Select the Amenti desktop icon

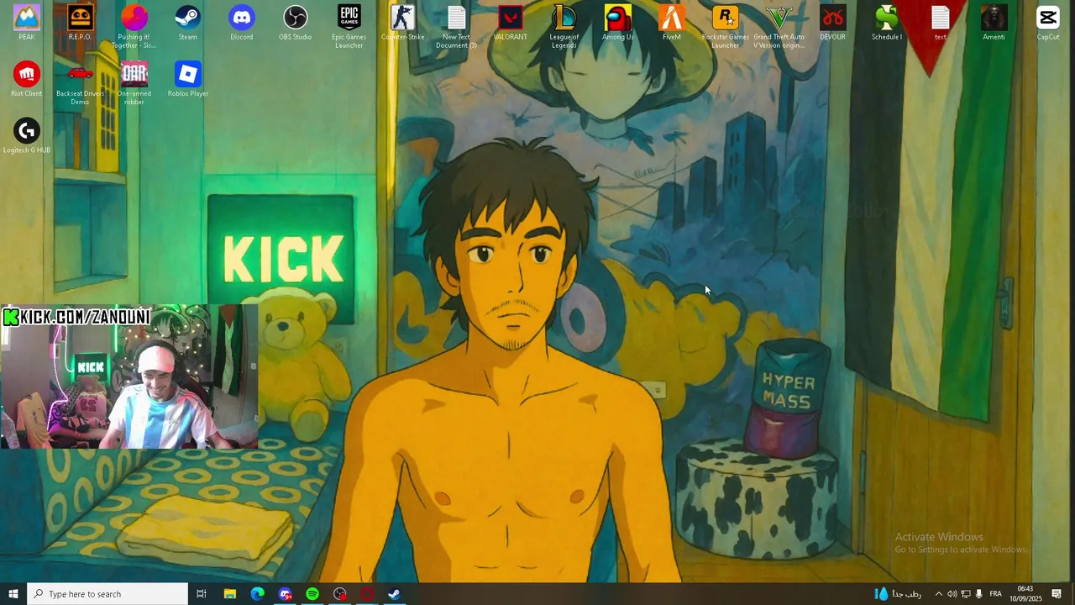[x=994, y=23]
